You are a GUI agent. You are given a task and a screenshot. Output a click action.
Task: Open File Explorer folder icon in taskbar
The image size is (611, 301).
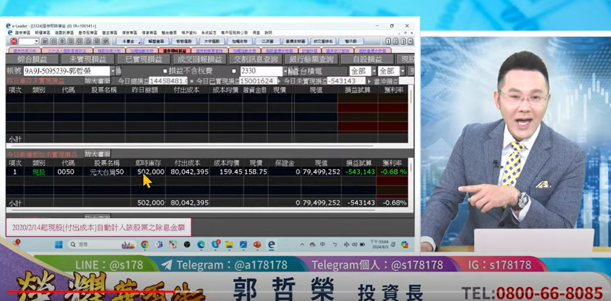pyautogui.click(x=229, y=245)
